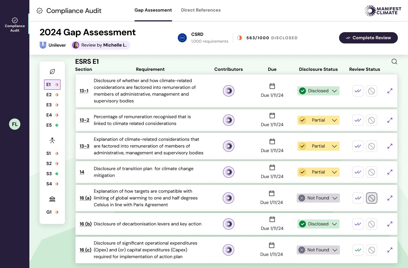Click the Manifest Climate logo
The width and height of the screenshot is (408, 268).
[383, 11]
